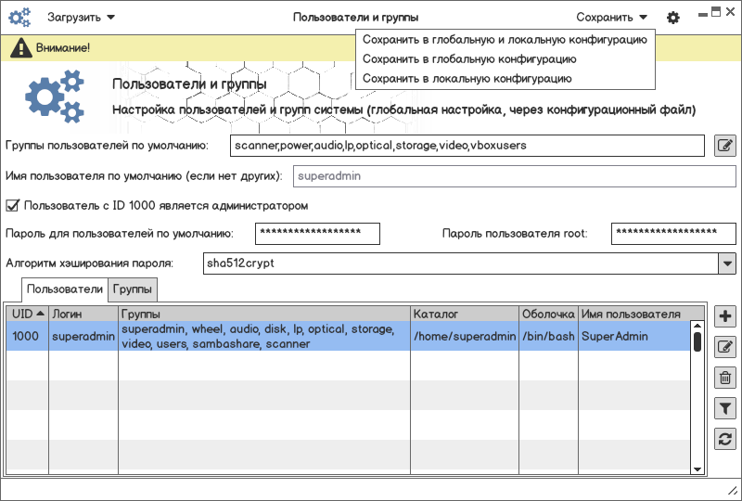Sort table by UID column header
Screen dimensions: 742x501
27,315
